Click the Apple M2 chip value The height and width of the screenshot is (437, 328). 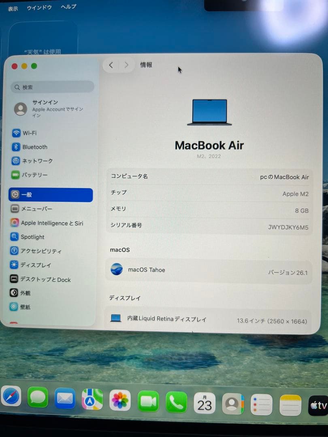[x=295, y=194]
